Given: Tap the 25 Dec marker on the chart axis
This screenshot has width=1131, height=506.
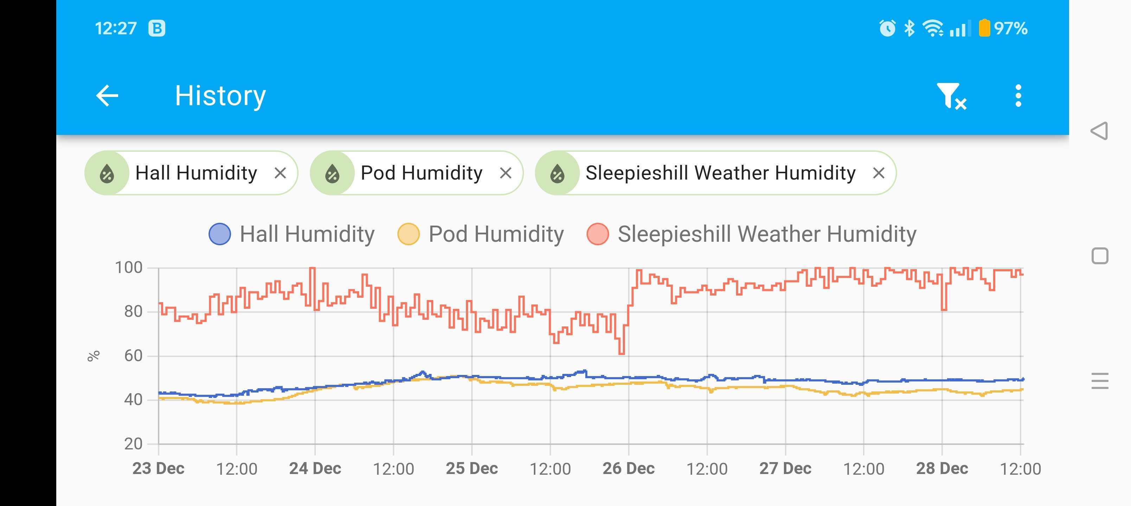Looking at the screenshot, I should point(472,468).
